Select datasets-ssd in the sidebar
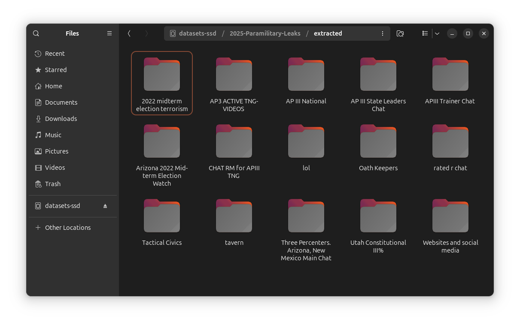Viewport: 520px width, 325px height. [73, 206]
